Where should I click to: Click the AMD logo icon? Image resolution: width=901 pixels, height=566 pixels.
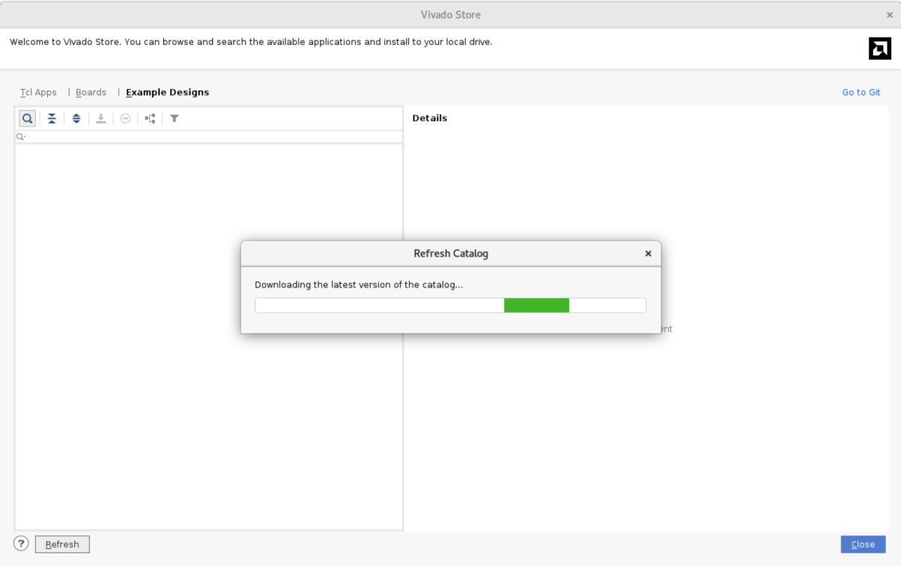(879, 49)
